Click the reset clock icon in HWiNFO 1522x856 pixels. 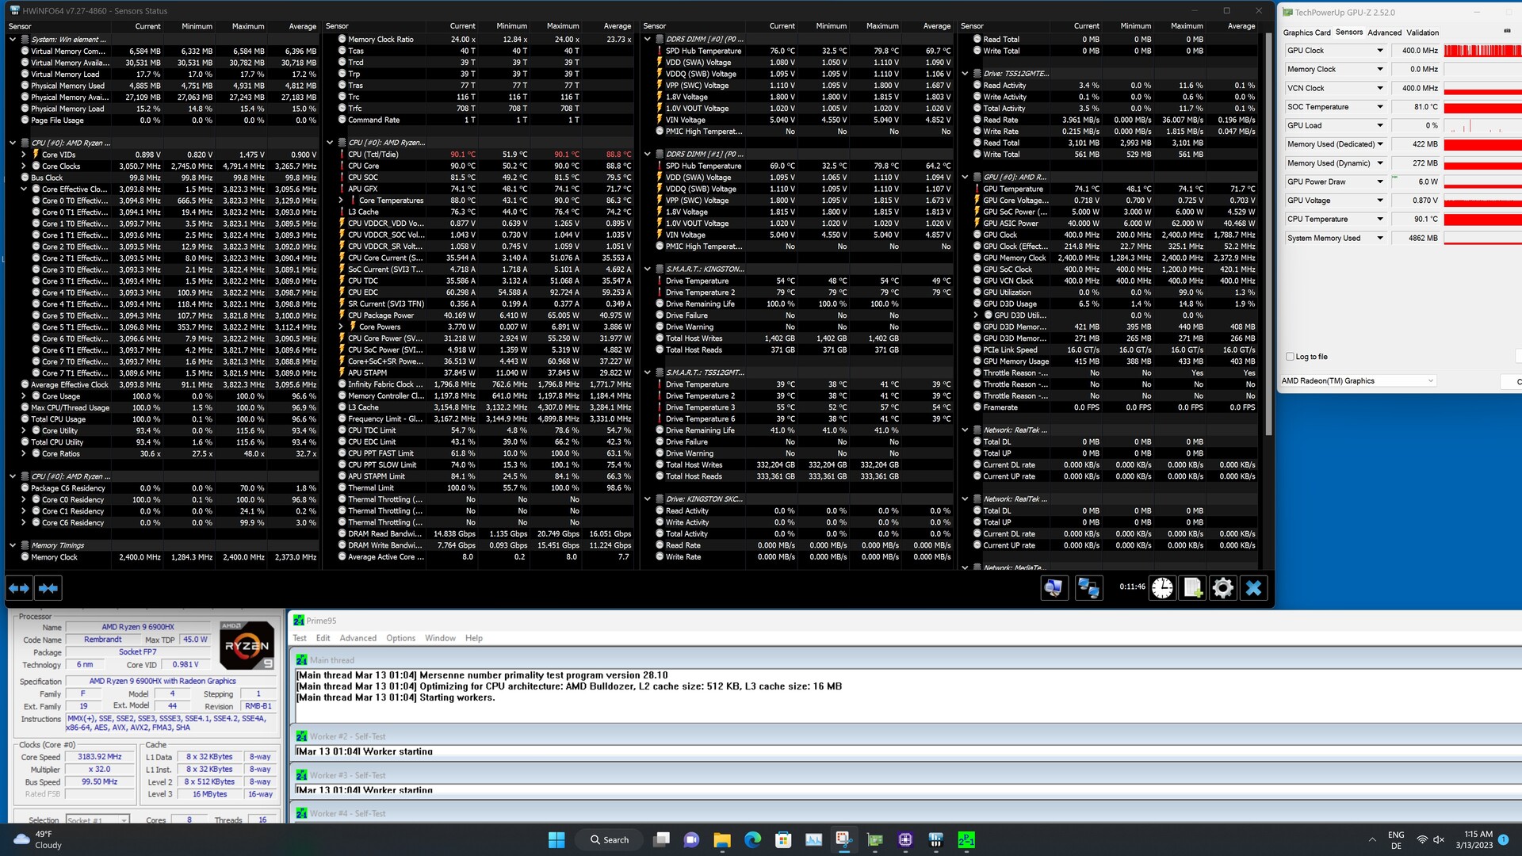point(1162,588)
